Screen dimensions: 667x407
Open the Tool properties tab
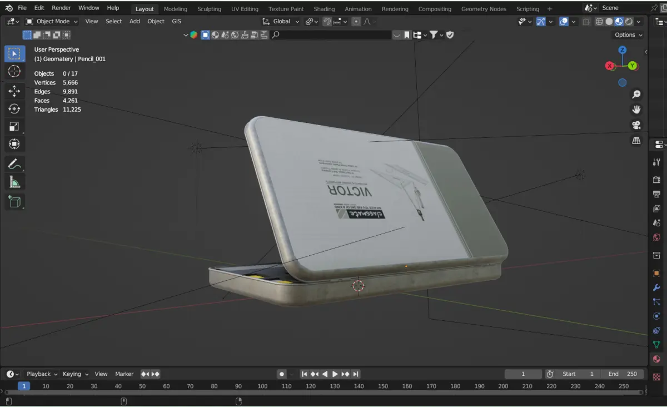click(656, 162)
